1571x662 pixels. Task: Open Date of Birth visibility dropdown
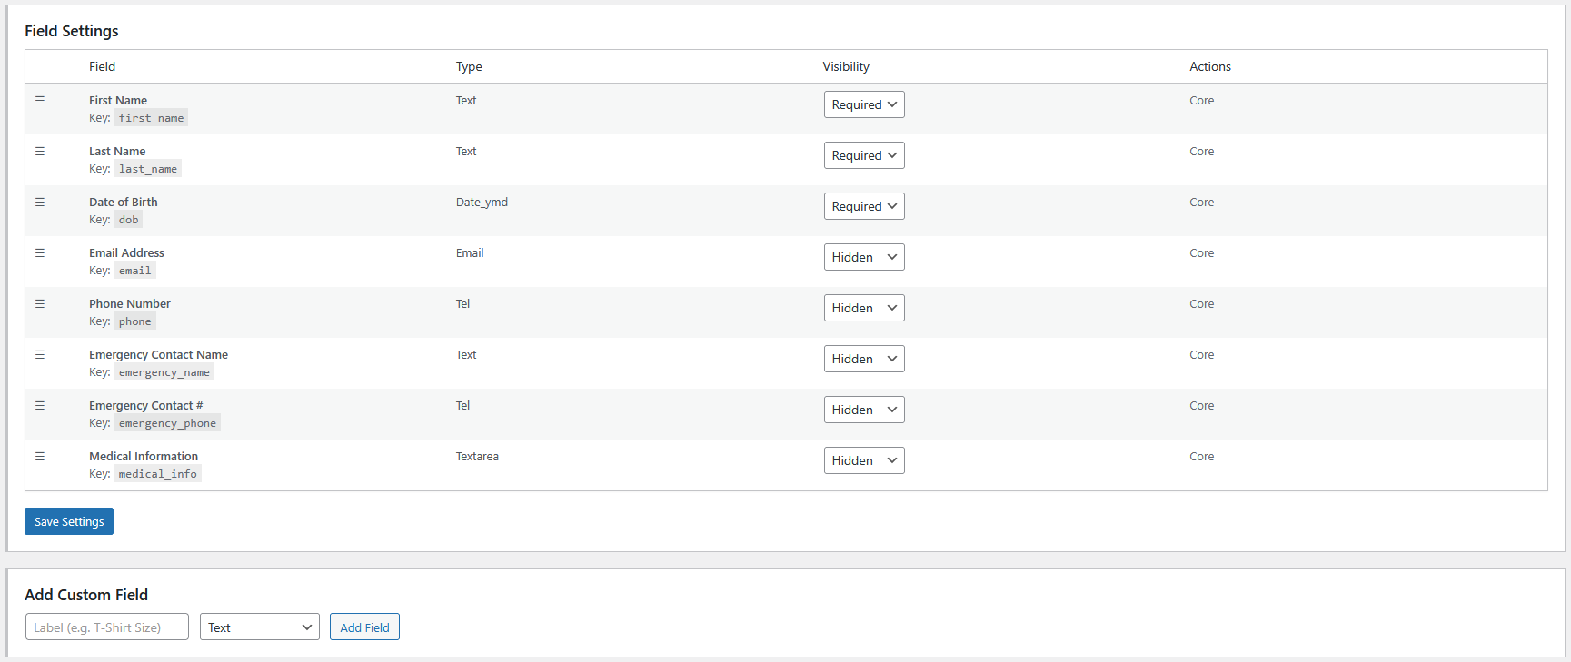[x=863, y=206]
